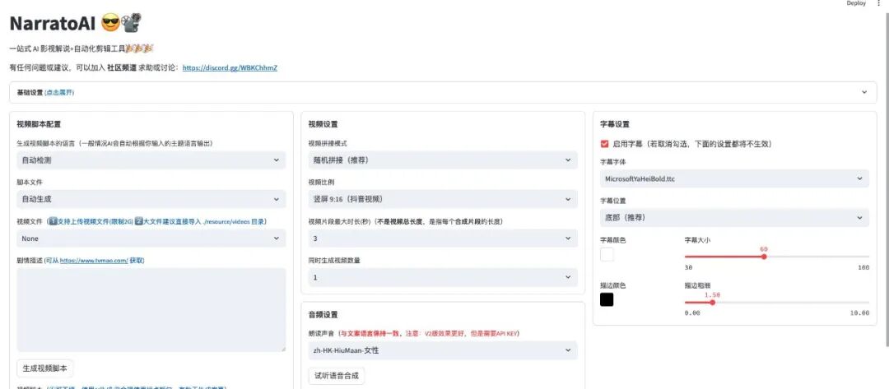Open the Discord community link
The image size is (889, 389).
(230, 68)
